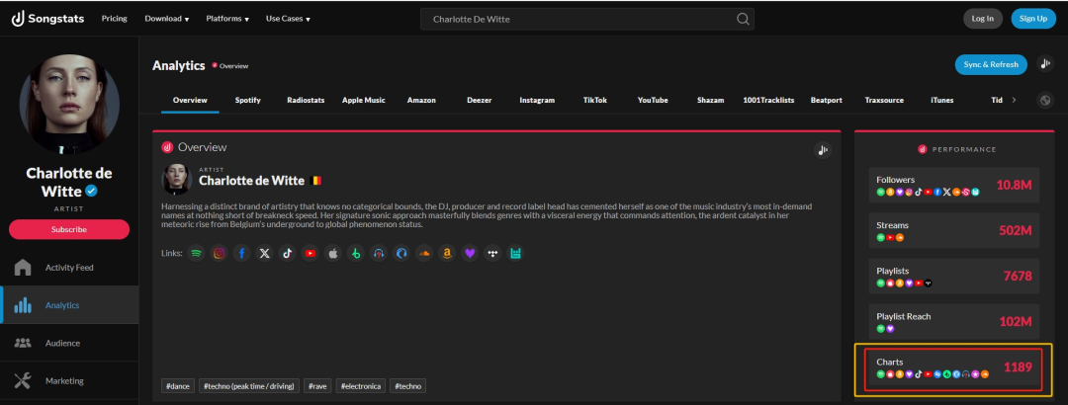Image resolution: width=1068 pixels, height=405 pixels.
Task: Click the #techno (peak time / driving) tag
Action: click(249, 386)
